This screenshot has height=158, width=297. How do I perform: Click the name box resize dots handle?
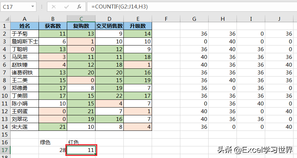tap(42, 7)
